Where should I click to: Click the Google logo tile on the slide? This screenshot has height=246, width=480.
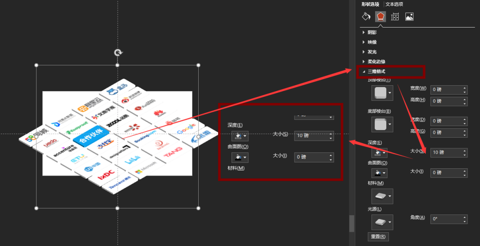tap(186, 129)
